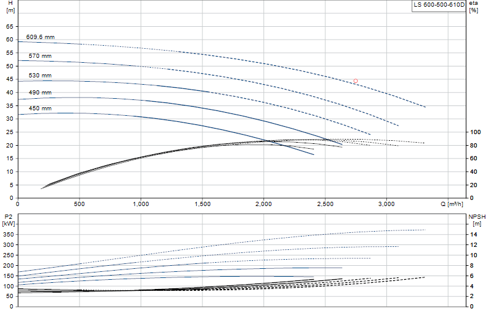Click the 2,500 flow axis tick value

(325, 204)
